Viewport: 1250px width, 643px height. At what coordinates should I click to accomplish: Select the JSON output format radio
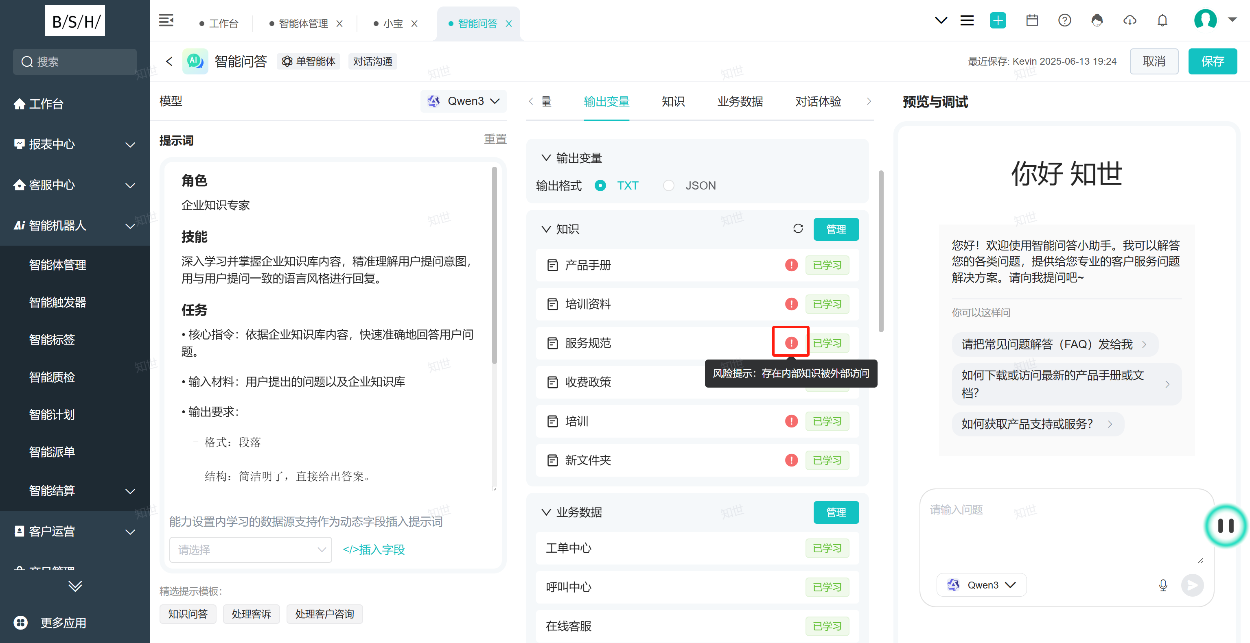[669, 185]
